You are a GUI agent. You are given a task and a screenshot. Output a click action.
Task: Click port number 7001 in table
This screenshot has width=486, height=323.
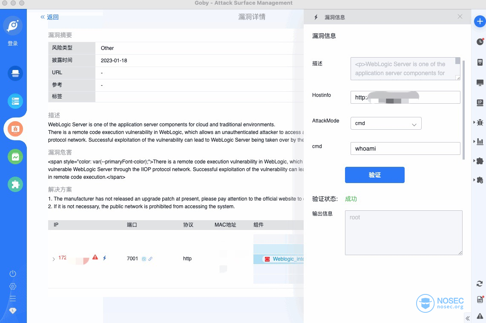point(132,259)
